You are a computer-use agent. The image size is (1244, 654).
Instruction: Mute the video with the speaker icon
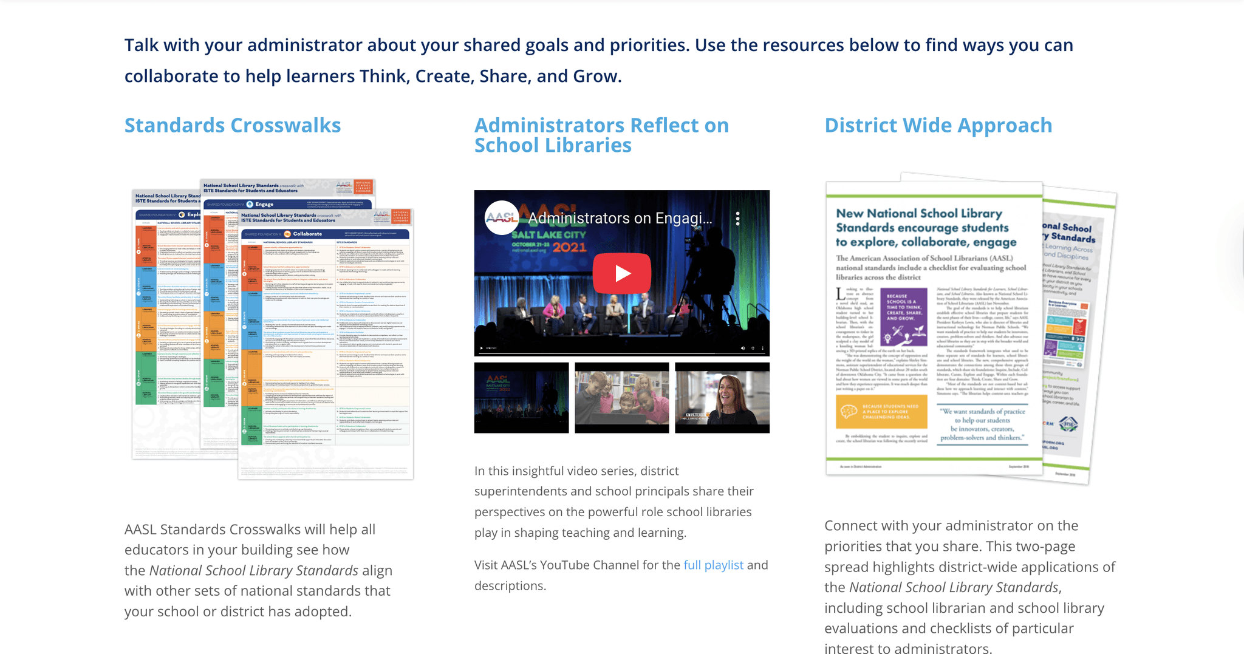point(742,348)
